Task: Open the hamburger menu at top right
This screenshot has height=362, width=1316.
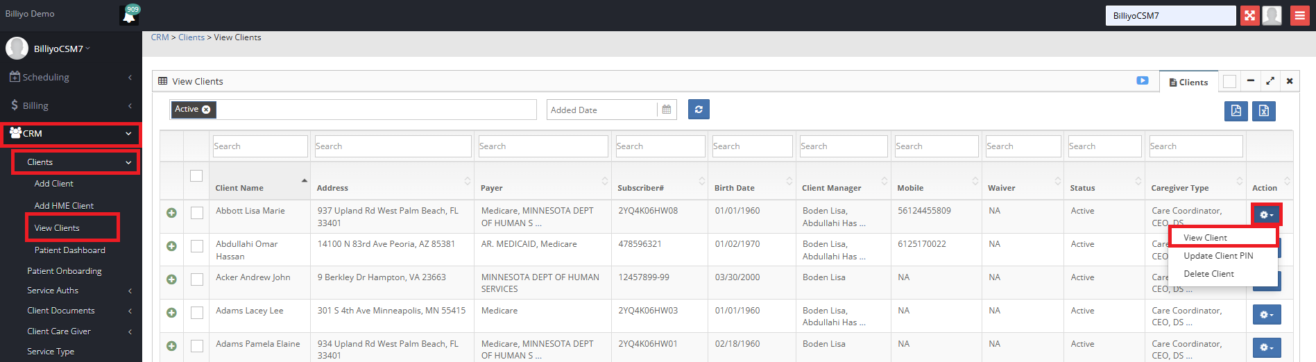Action: (x=1299, y=15)
